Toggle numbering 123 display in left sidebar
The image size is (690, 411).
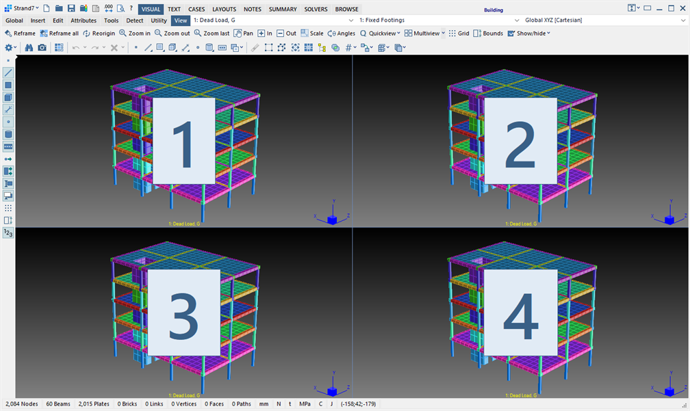tap(8, 233)
